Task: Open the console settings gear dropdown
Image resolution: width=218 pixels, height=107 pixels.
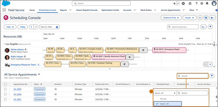Action: click(213, 18)
